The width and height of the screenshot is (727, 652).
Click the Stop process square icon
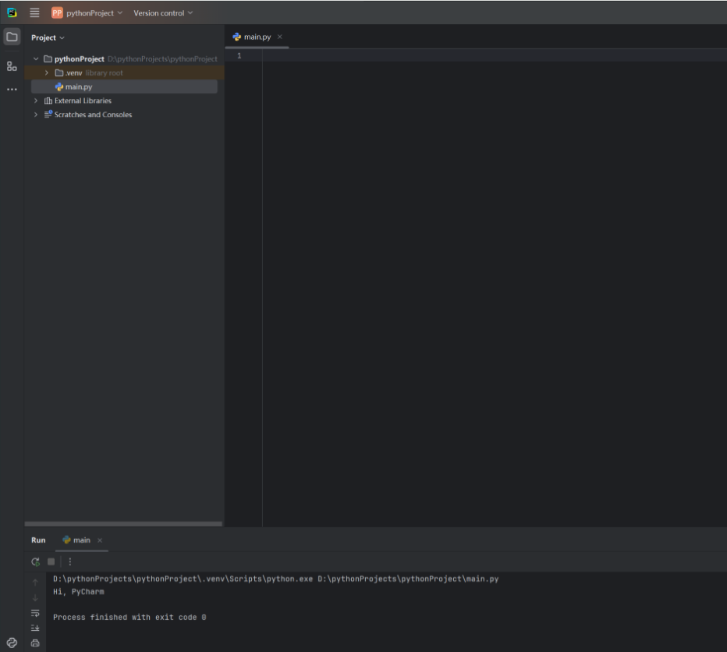(x=51, y=562)
